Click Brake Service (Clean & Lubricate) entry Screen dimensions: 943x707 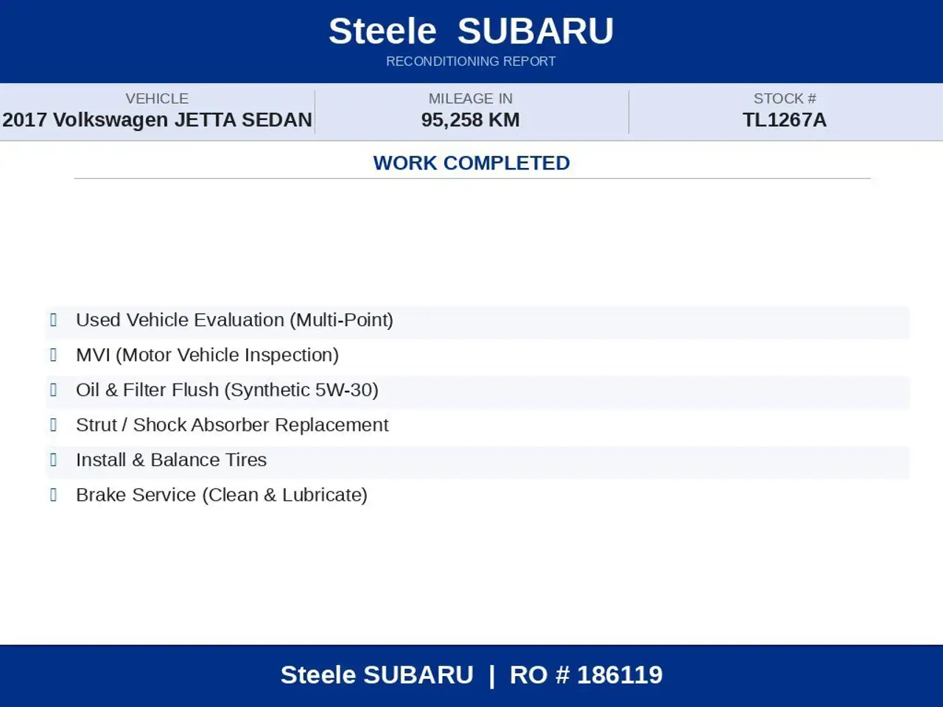222,495
